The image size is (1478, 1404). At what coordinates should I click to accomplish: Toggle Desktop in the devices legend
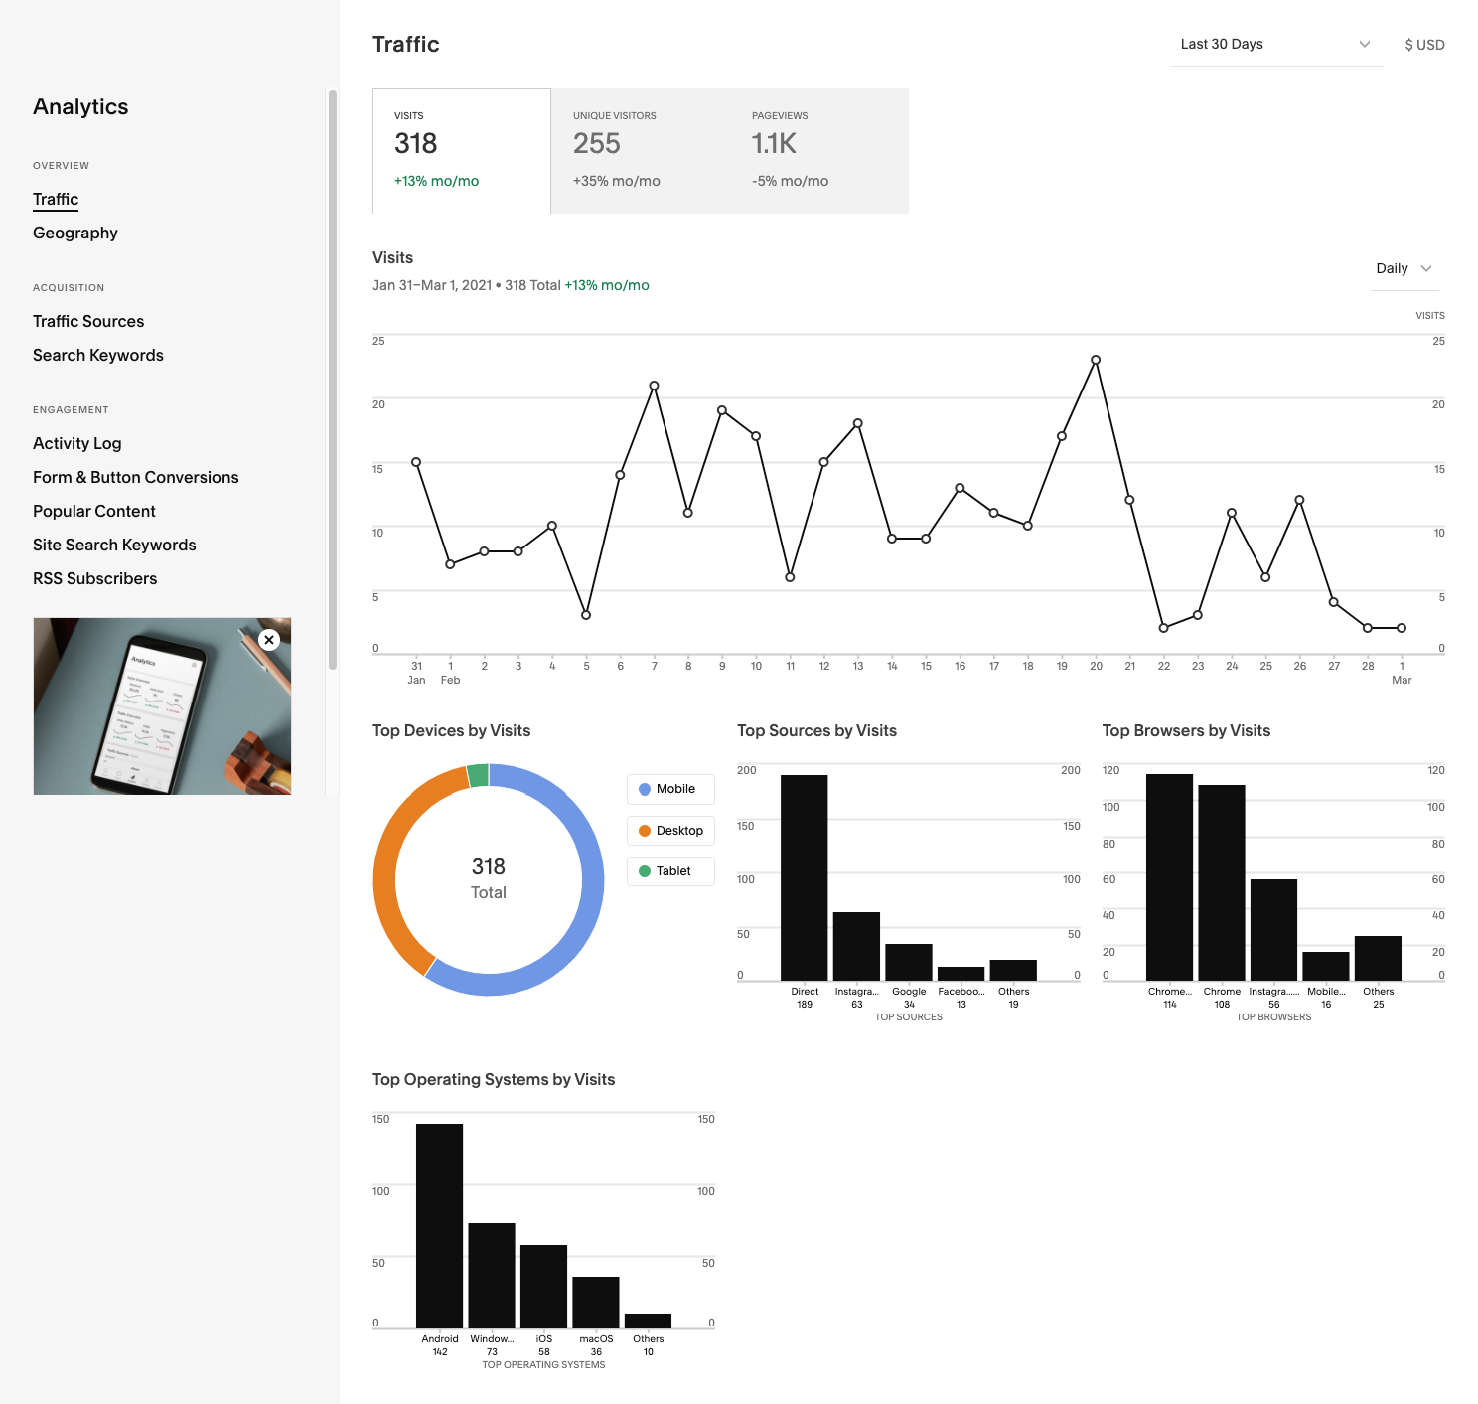pos(669,830)
